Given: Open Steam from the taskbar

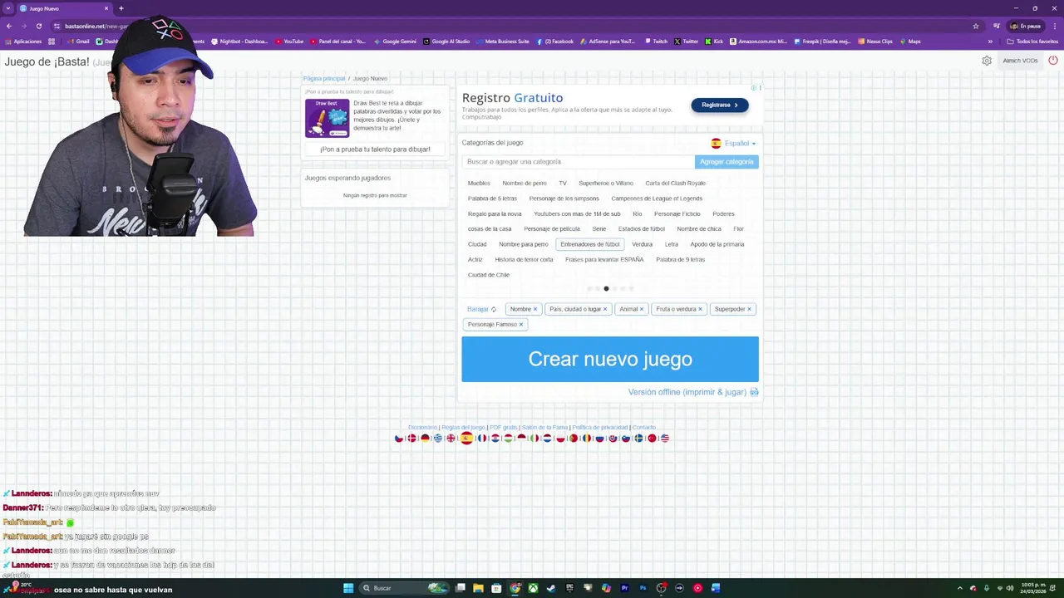Looking at the screenshot, I should (551, 588).
